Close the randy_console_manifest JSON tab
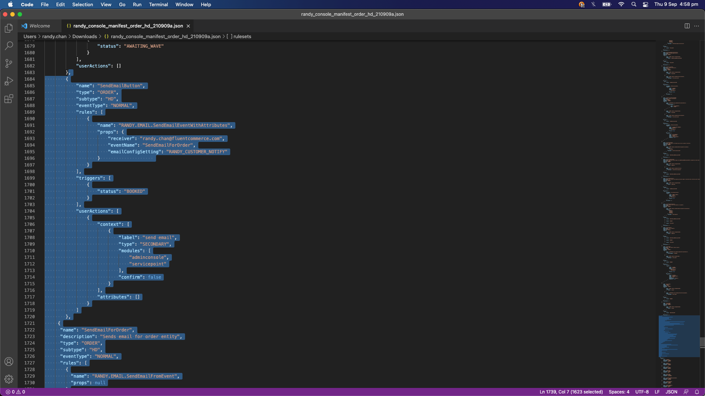The height and width of the screenshot is (396, 705). pos(188,26)
